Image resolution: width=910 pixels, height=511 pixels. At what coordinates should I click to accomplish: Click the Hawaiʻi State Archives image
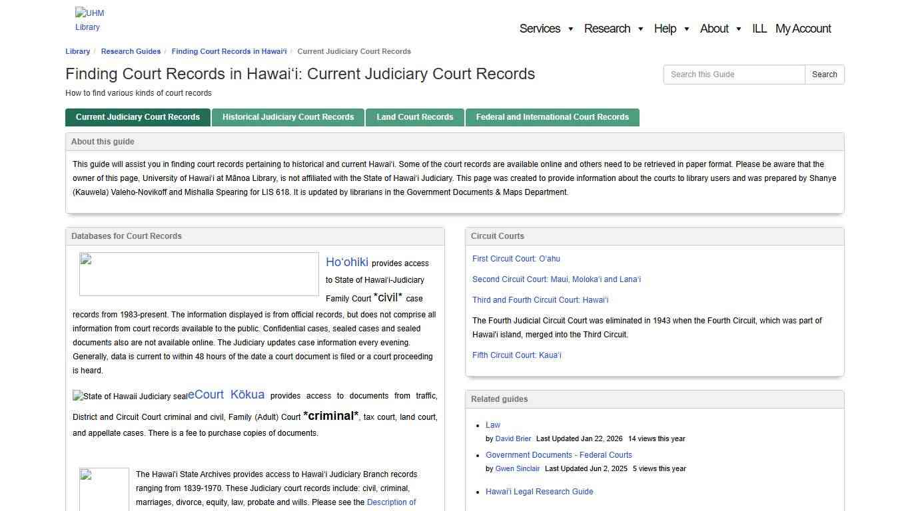click(x=104, y=489)
